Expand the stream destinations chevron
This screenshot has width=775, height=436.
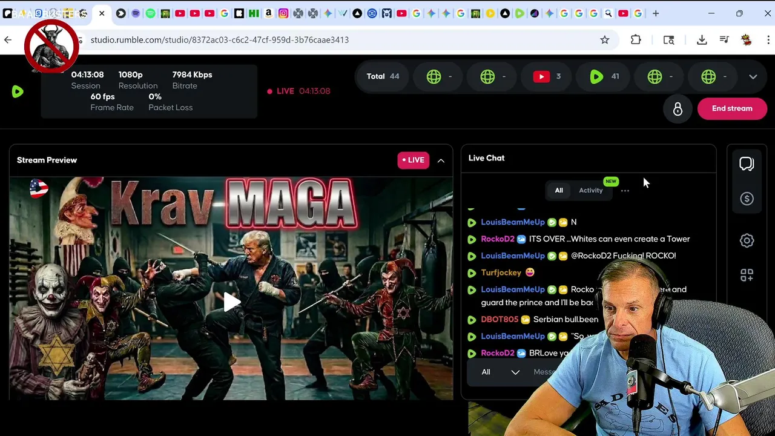click(x=753, y=77)
